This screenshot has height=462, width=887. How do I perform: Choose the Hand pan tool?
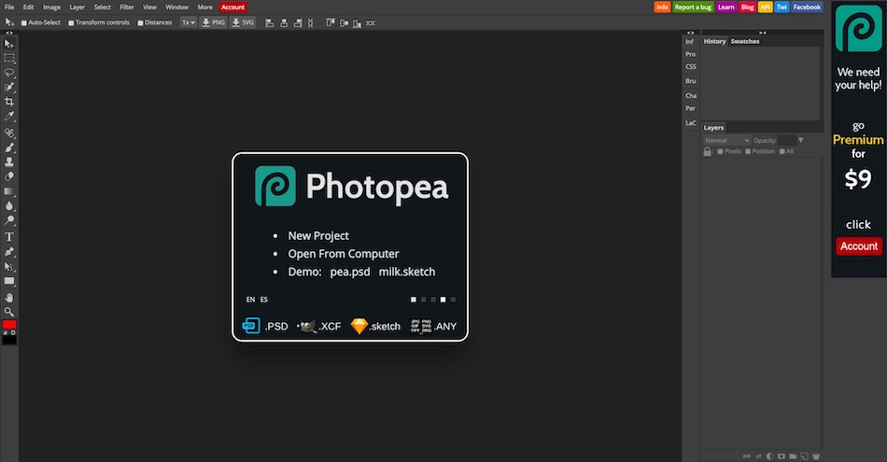pyautogui.click(x=9, y=297)
